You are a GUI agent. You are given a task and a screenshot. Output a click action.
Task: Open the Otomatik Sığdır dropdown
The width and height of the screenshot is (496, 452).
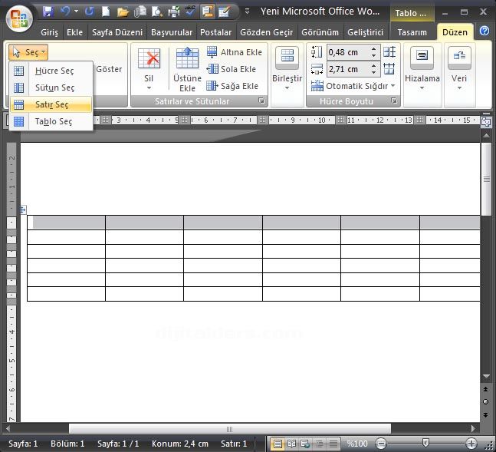click(353, 86)
